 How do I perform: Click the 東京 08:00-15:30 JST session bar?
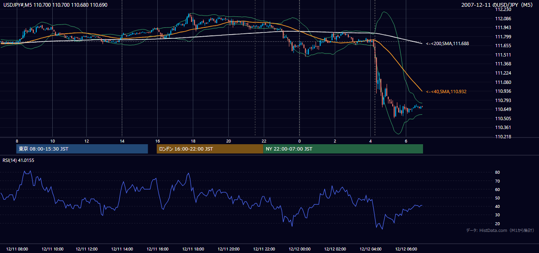tap(82, 149)
